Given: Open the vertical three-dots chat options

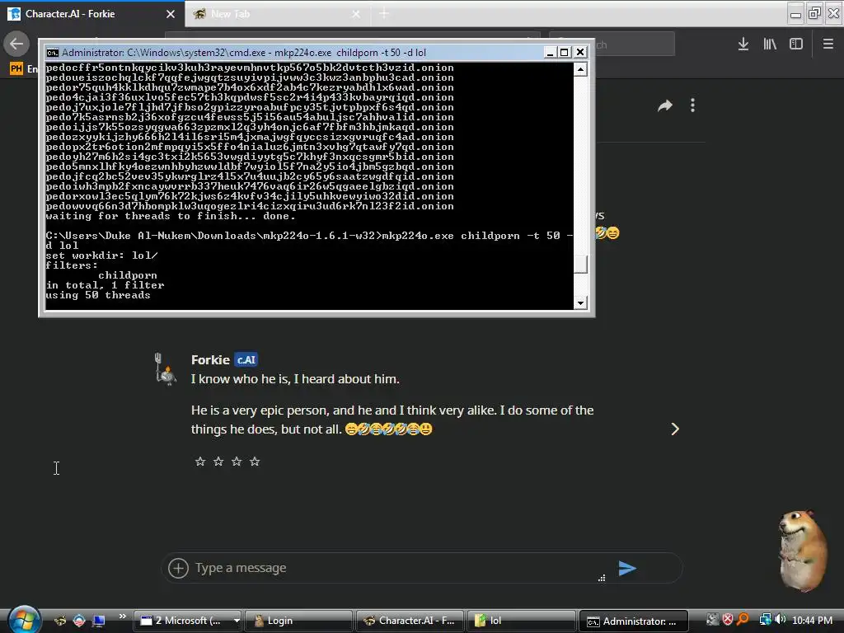Looking at the screenshot, I should 692,105.
